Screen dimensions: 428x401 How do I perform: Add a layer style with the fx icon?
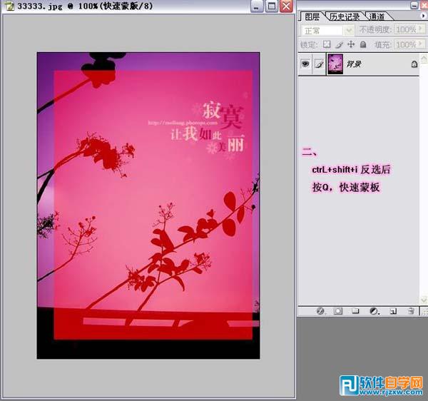[320, 311]
